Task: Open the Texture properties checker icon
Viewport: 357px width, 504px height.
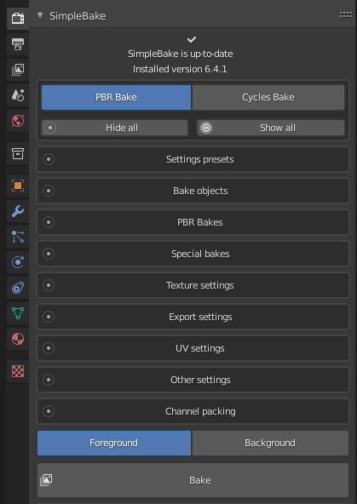Action: pyautogui.click(x=18, y=371)
